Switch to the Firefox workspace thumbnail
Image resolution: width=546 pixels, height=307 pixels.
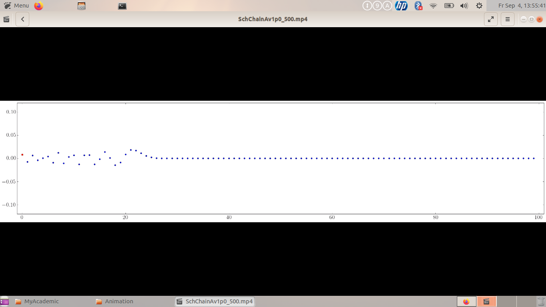(x=466, y=301)
